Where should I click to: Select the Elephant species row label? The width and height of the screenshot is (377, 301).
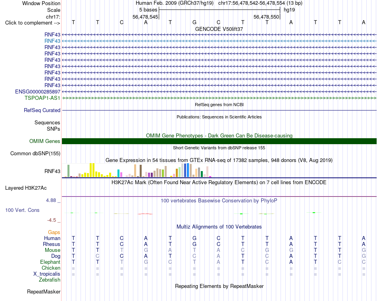coord(50,262)
